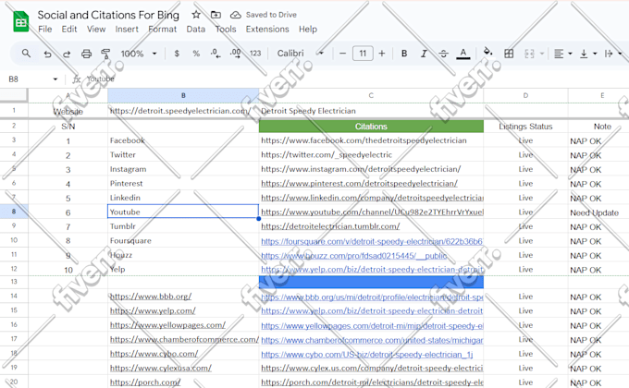Open the Google Sheets home icon
Image resolution: width=629 pixels, height=388 pixels.
click(21, 21)
